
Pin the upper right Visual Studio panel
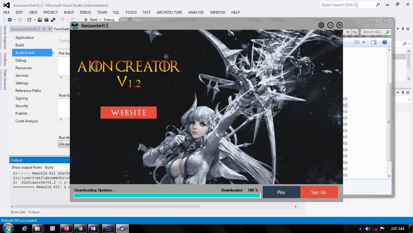coord(403,29)
